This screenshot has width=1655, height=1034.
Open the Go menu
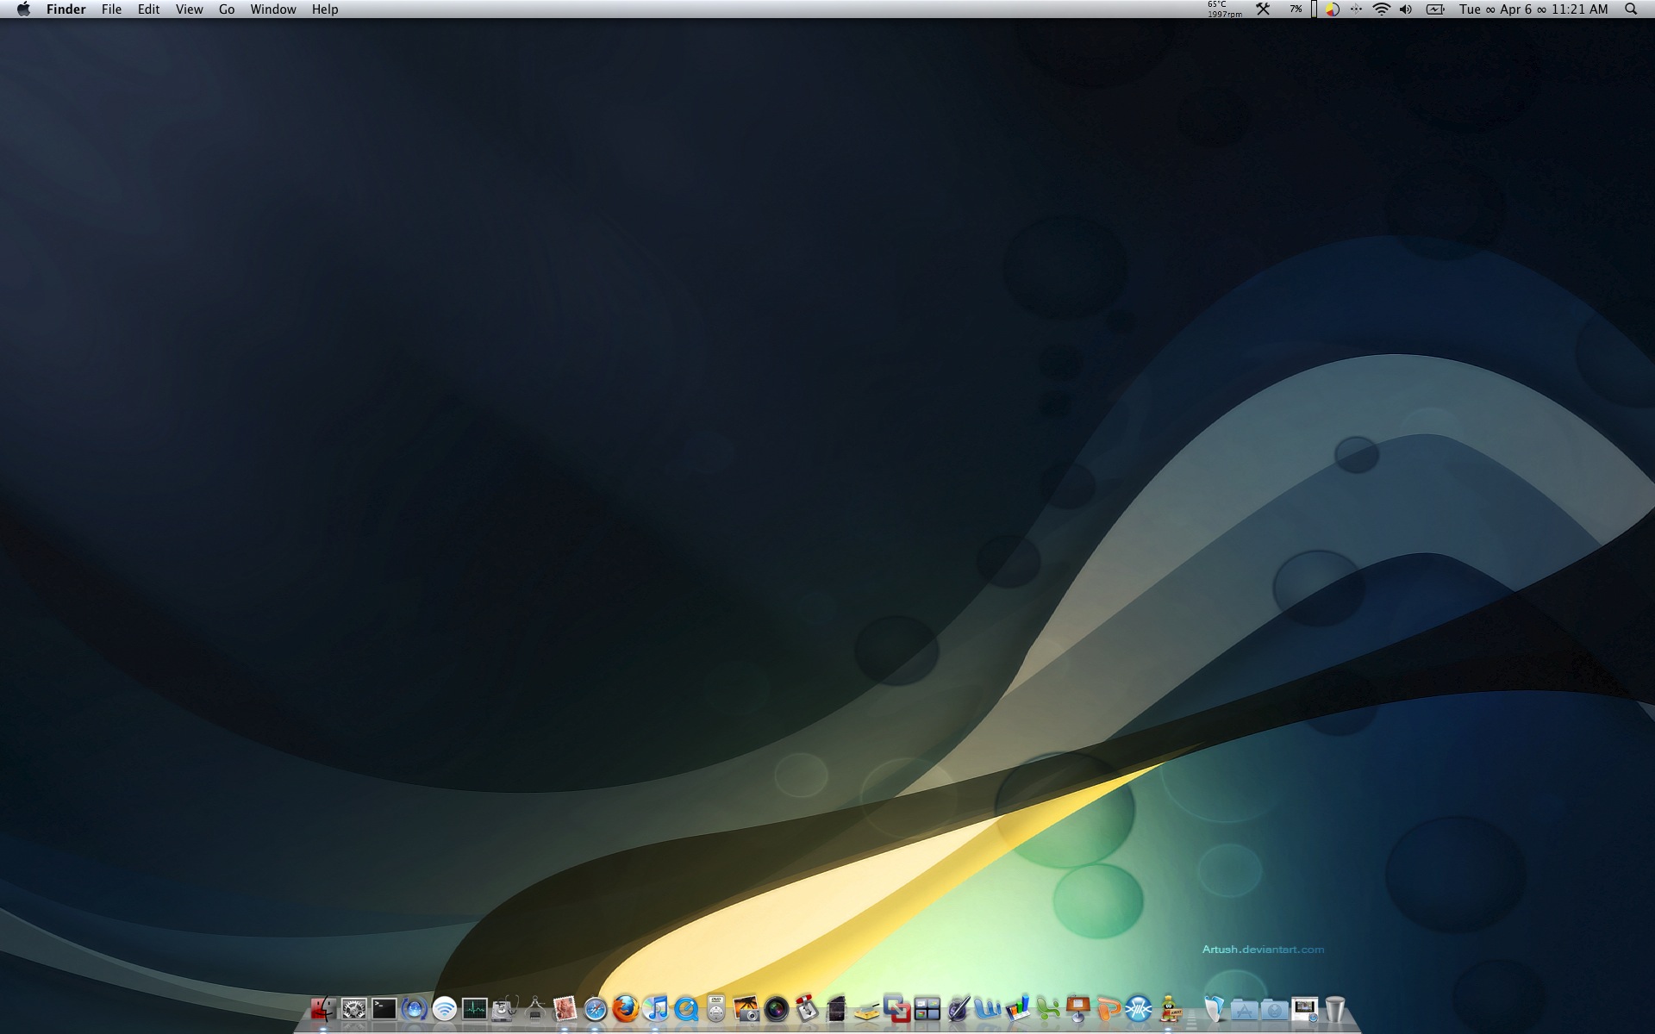[227, 9]
